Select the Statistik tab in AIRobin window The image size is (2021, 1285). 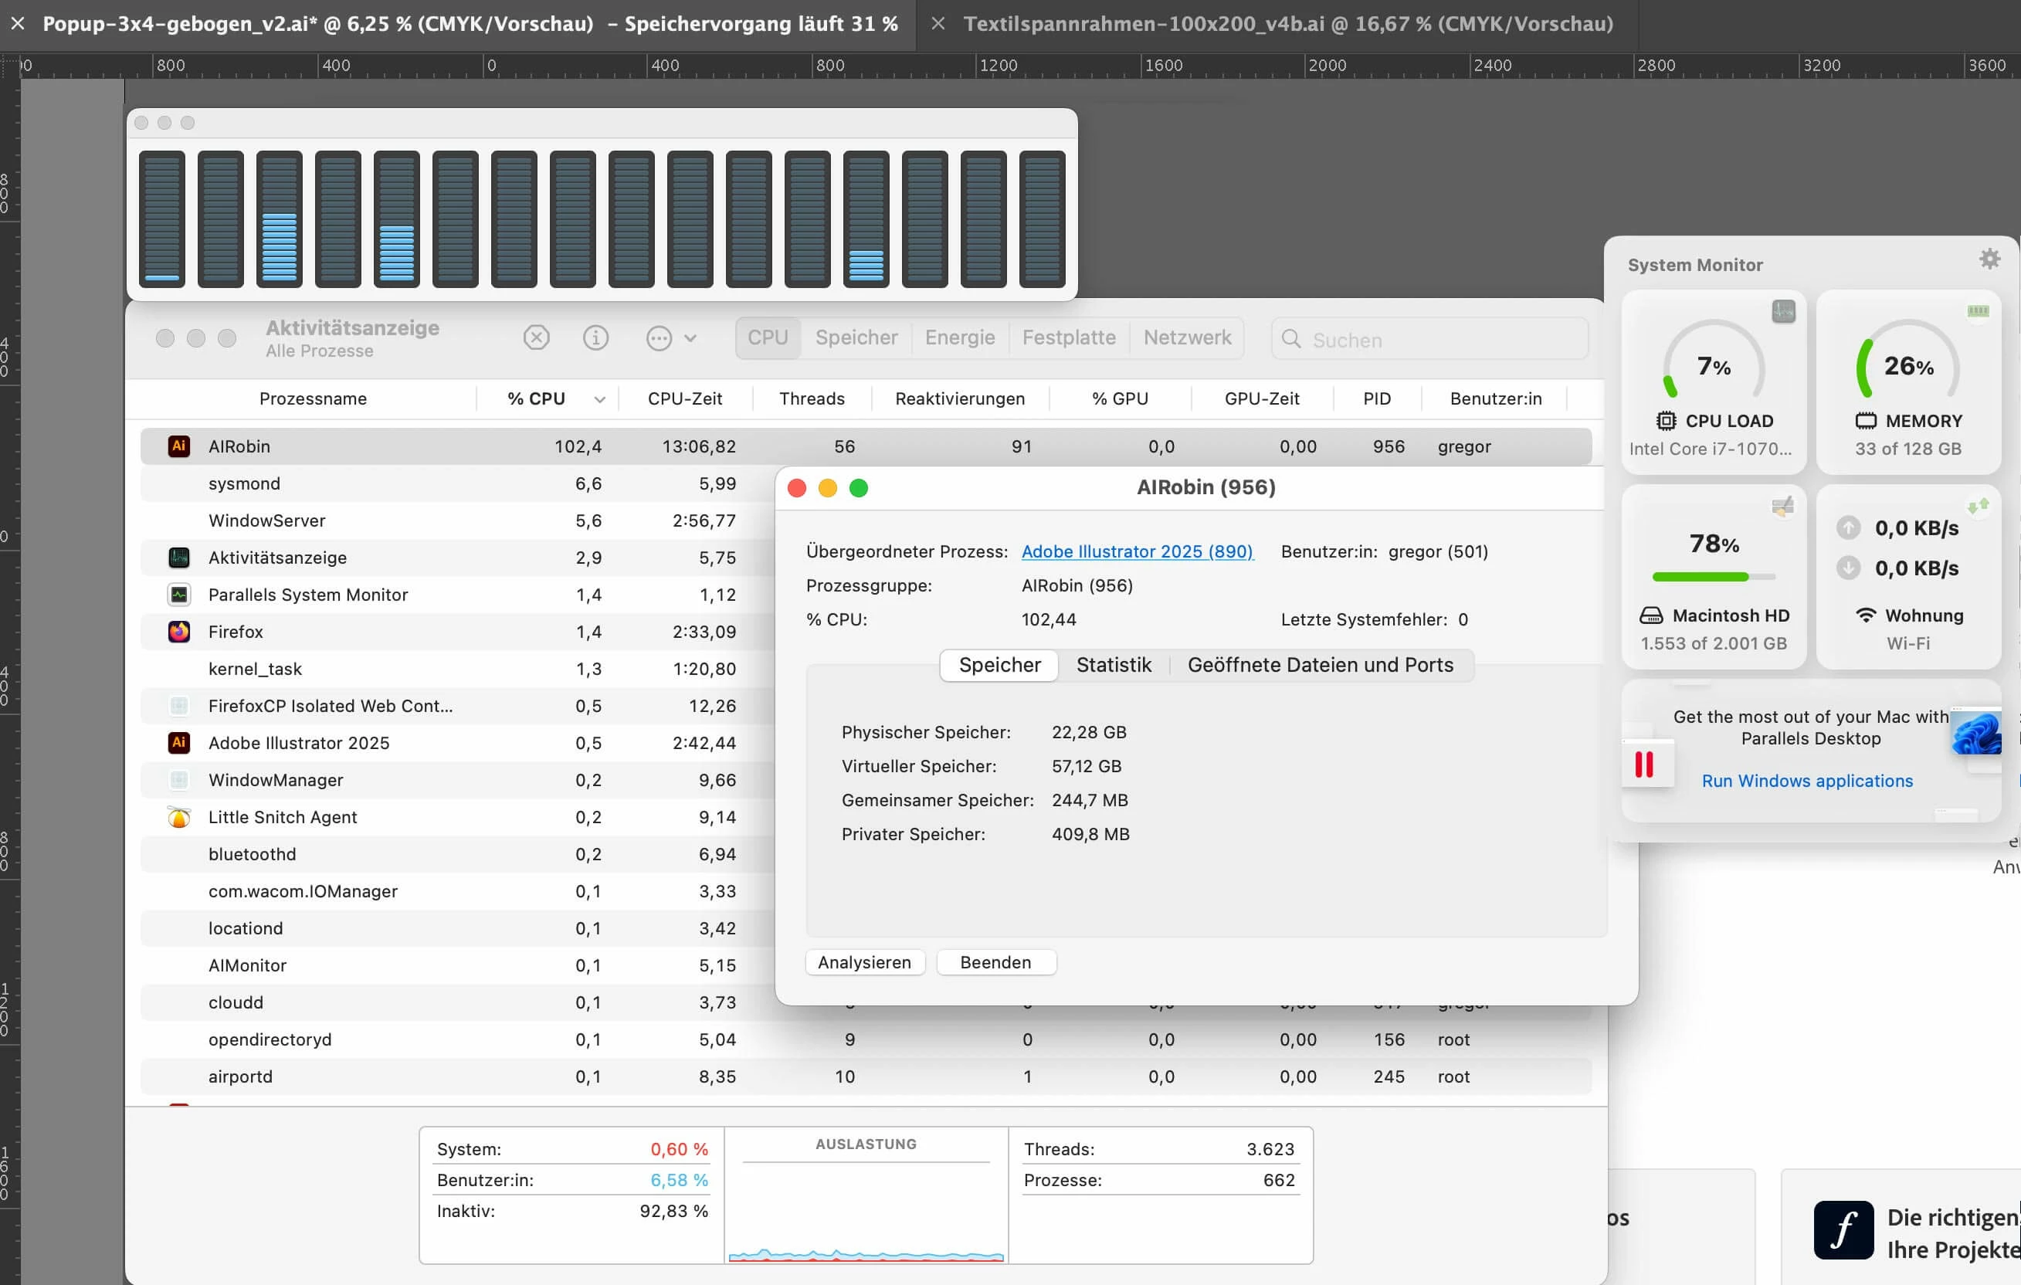pyautogui.click(x=1113, y=666)
